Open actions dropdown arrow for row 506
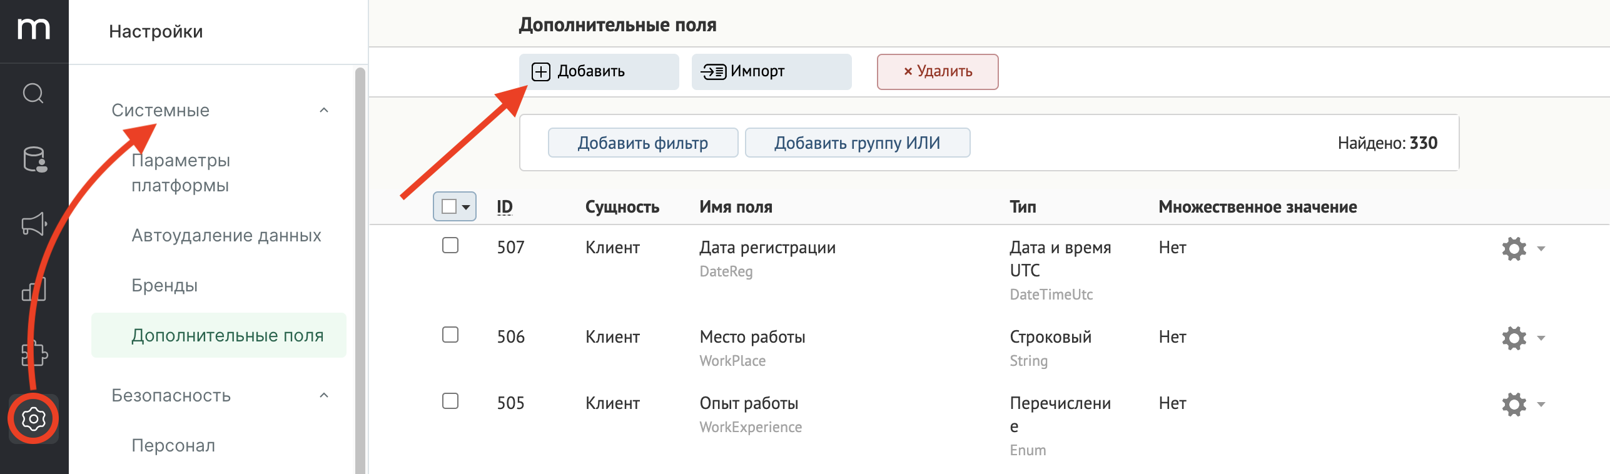The image size is (1610, 474). click(1541, 338)
